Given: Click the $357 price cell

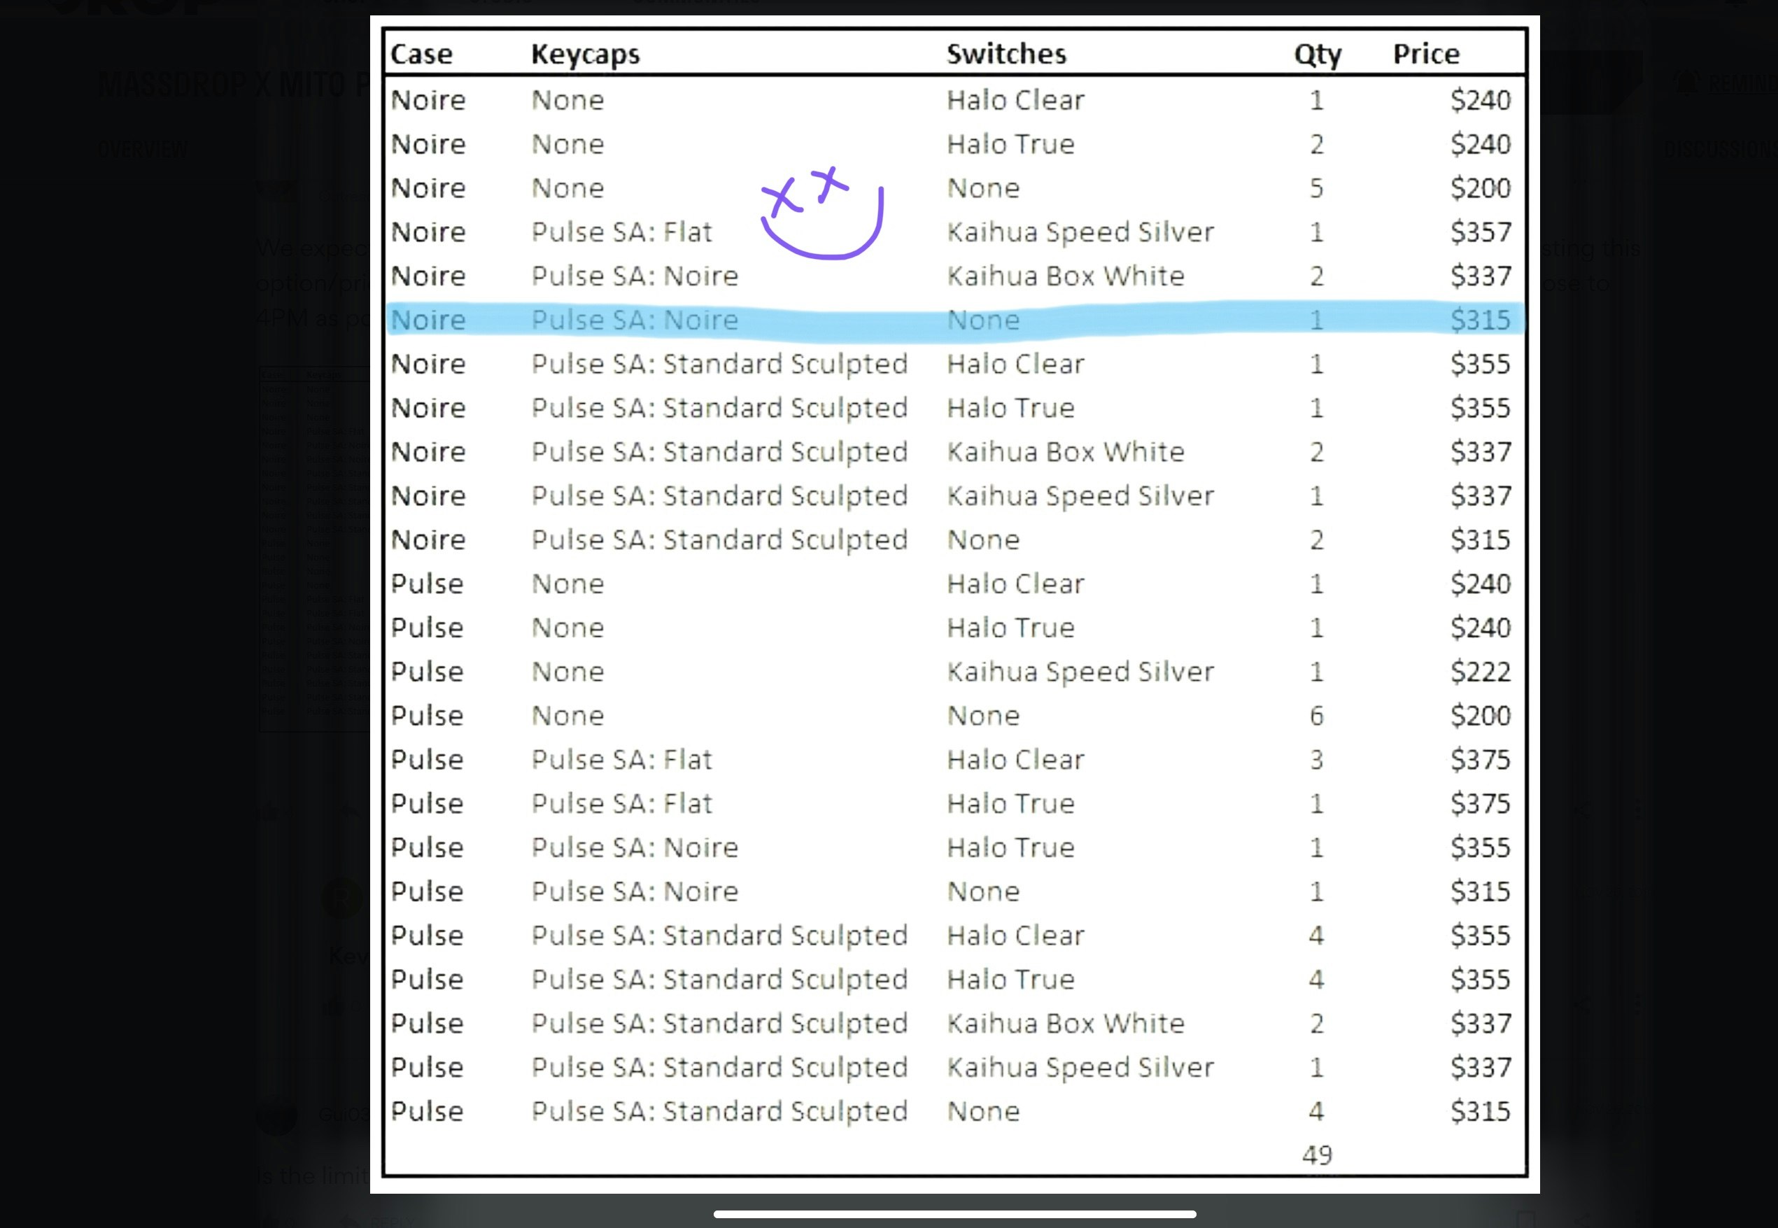Looking at the screenshot, I should (x=1480, y=232).
